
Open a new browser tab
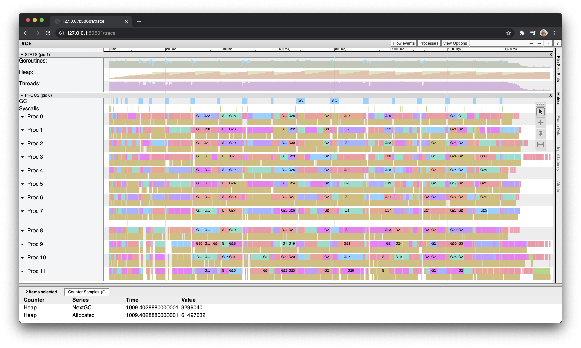tap(139, 21)
